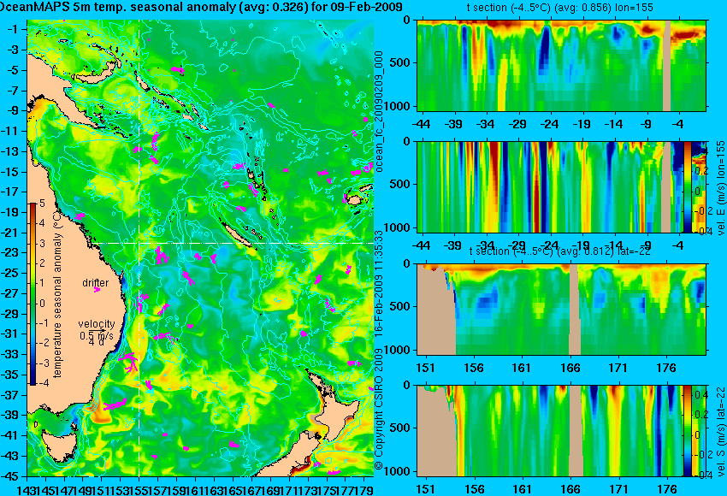Click the '0.5 m/s' velocity scale text
Image resolution: width=727 pixels, height=496 pixels.
[x=96, y=335]
